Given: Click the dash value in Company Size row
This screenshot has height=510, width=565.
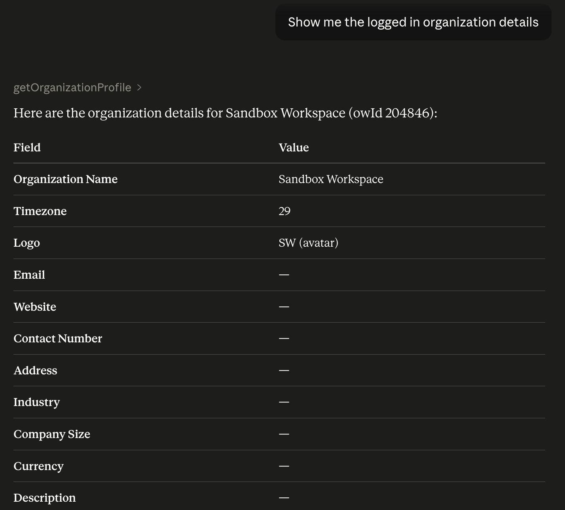Looking at the screenshot, I should (x=284, y=434).
